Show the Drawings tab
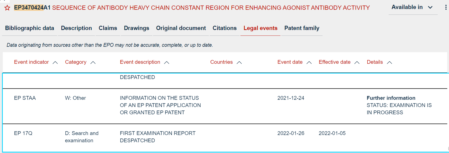 pyautogui.click(x=136, y=28)
